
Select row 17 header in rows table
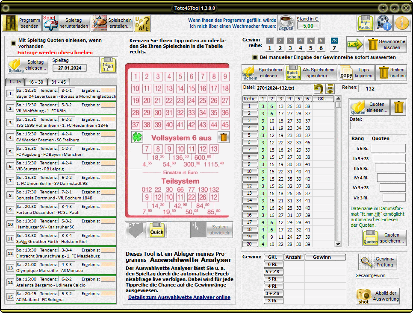249,222
